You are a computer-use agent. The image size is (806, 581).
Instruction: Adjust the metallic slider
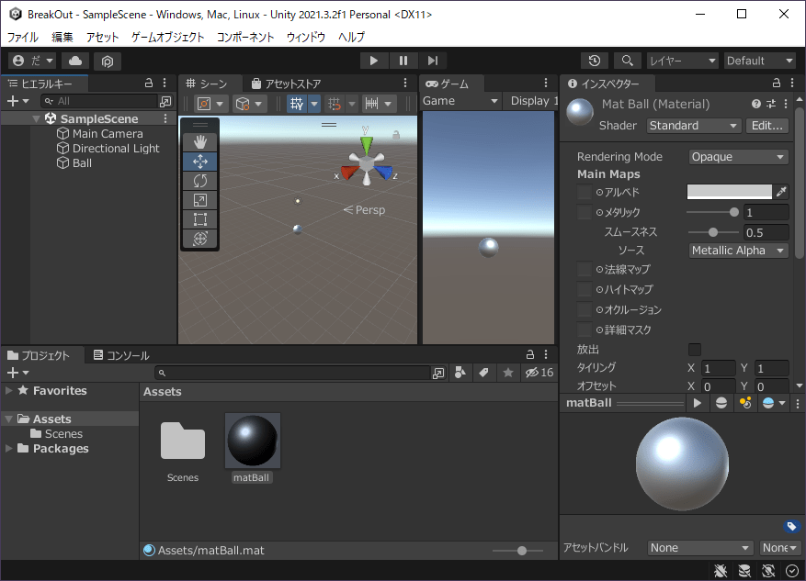pyautogui.click(x=712, y=212)
